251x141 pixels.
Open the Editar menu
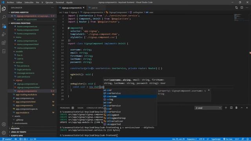[x=19, y=2]
